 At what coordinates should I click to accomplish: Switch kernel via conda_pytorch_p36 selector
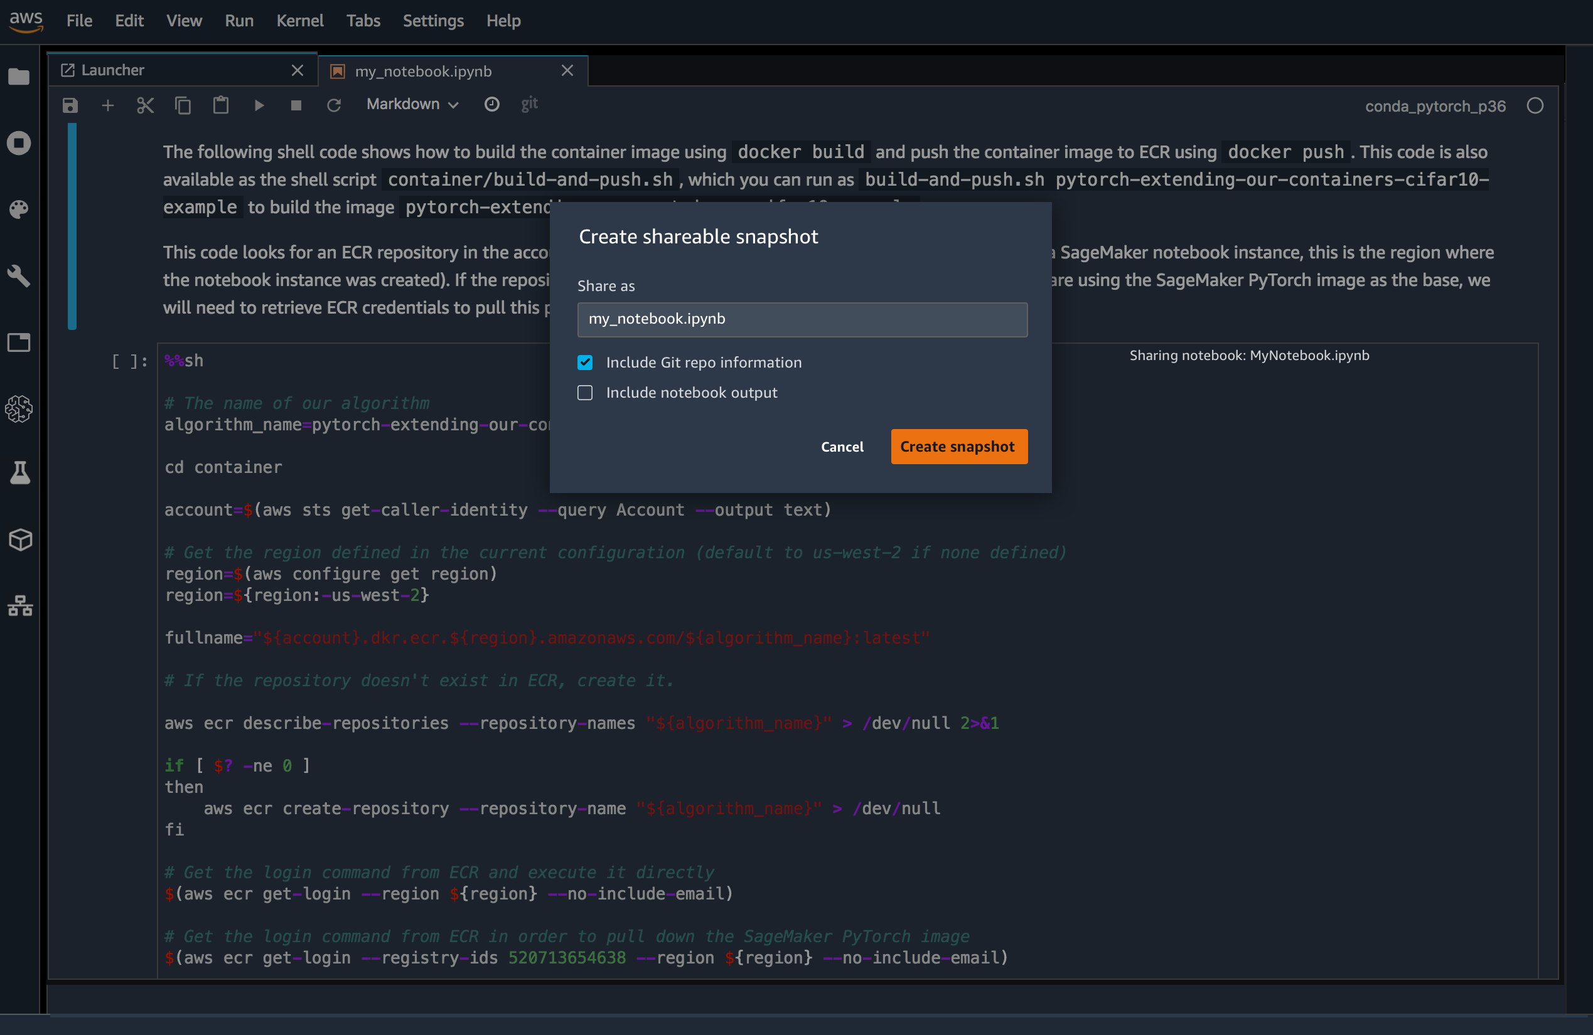1435,107
